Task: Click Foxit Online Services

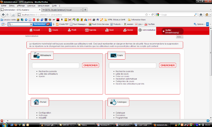Action: [99, 24]
